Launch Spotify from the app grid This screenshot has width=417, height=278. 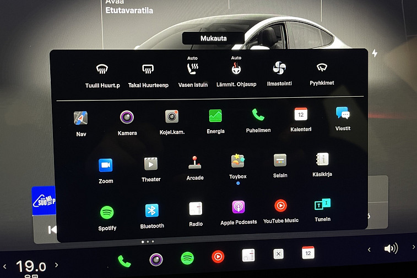(x=107, y=212)
